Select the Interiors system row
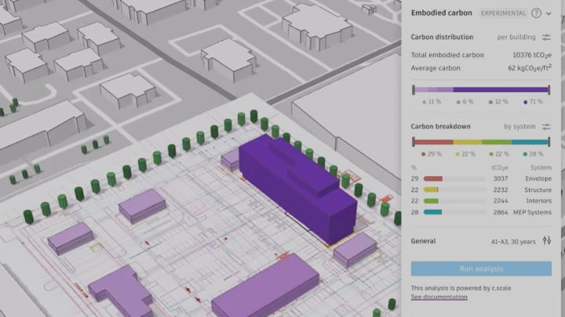 [x=481, y=200]
